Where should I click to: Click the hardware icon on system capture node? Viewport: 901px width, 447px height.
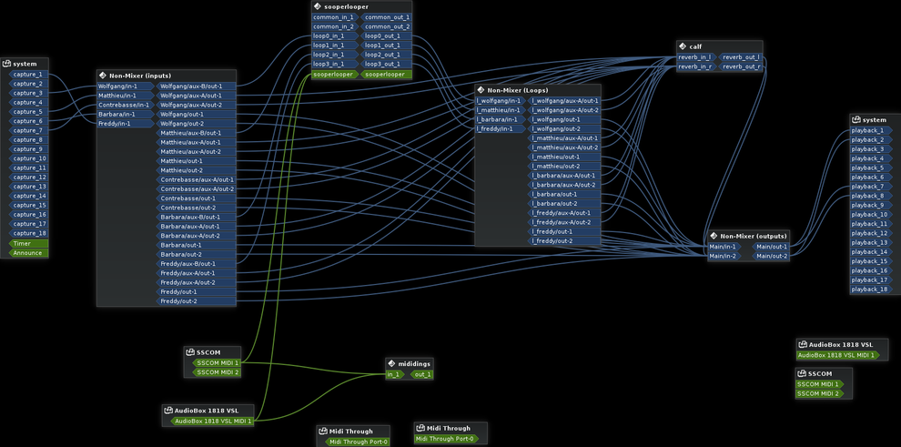pos(6,64)
